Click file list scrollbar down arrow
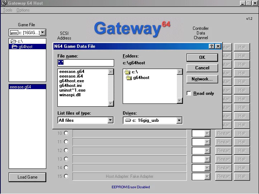The width and height of the screenshot is (259, 194). 111,103
